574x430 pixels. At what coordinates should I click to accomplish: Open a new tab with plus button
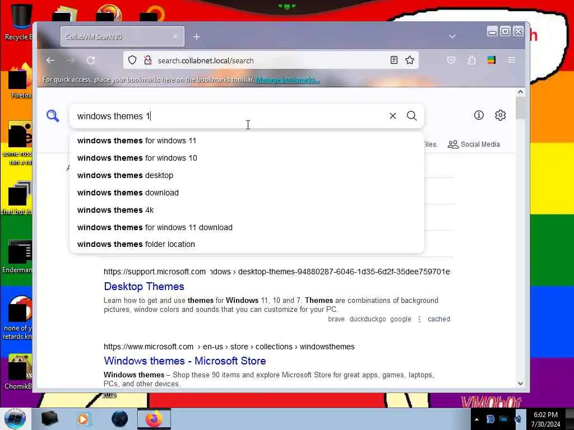click(x=197, y=37)
